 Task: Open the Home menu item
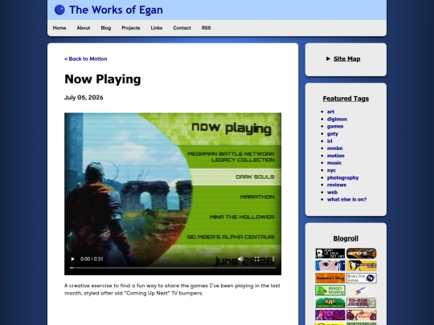pos(59,28)
